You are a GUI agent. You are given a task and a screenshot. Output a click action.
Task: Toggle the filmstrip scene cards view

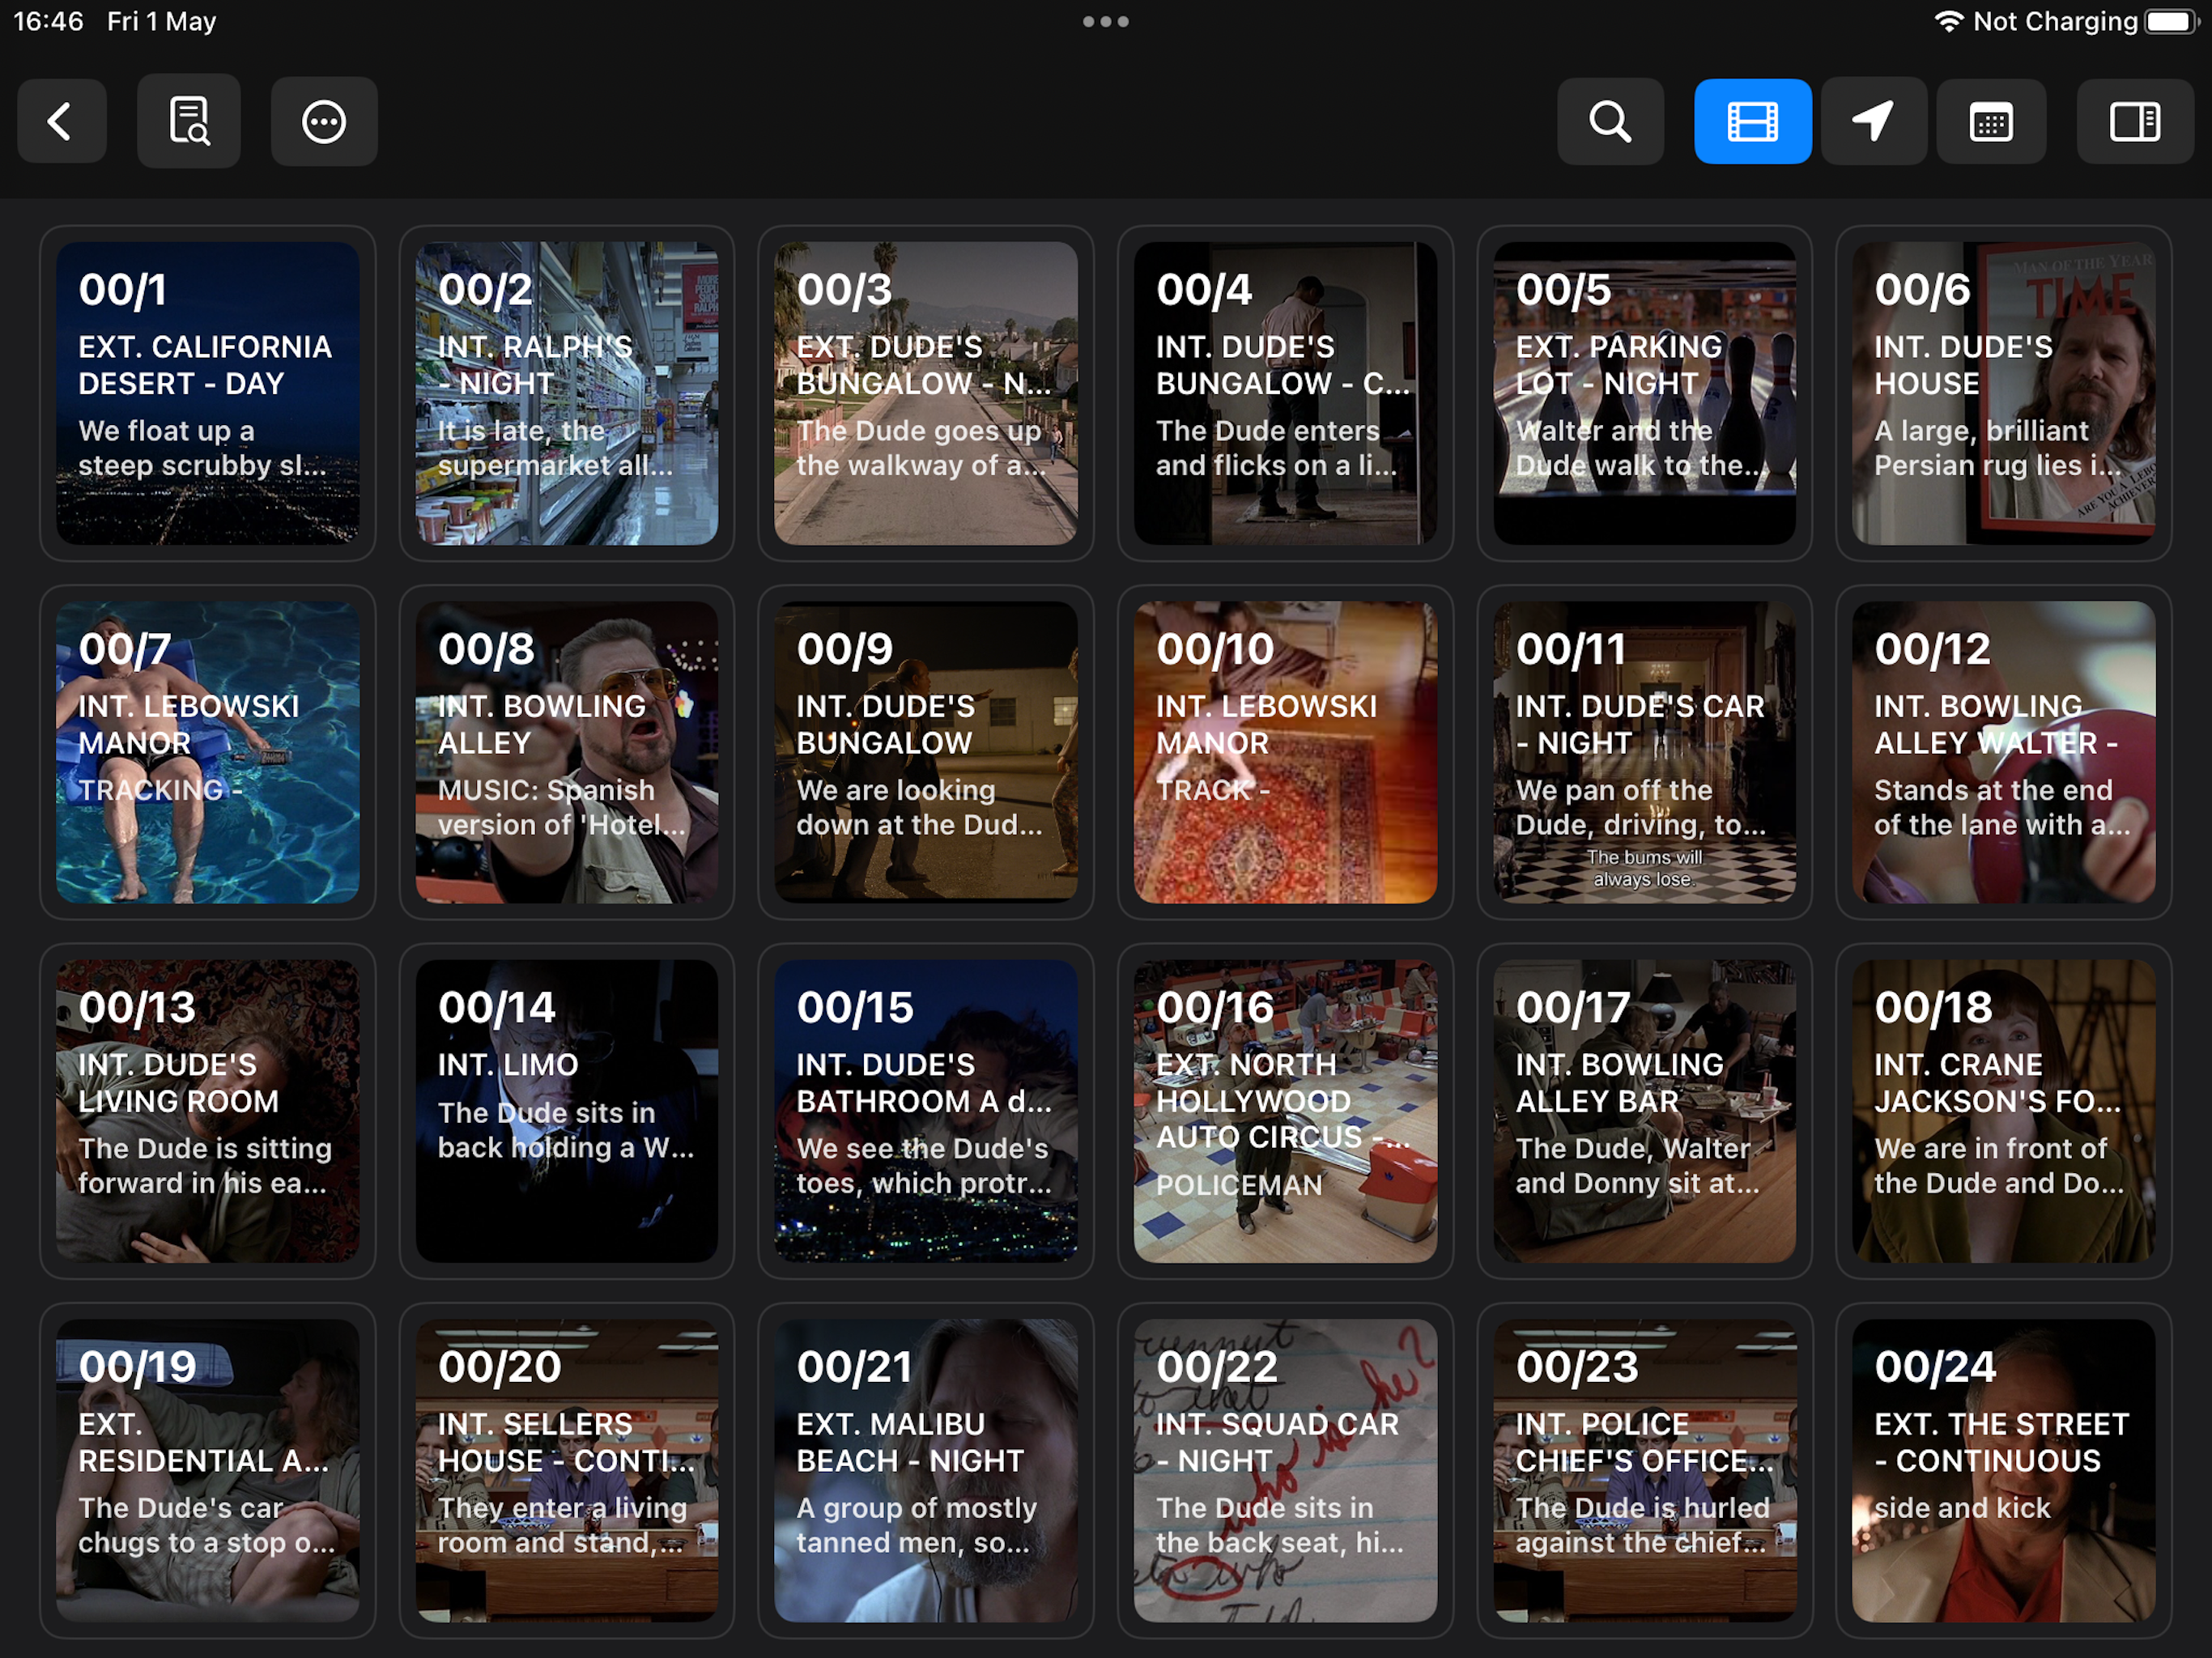point(1752,121)
